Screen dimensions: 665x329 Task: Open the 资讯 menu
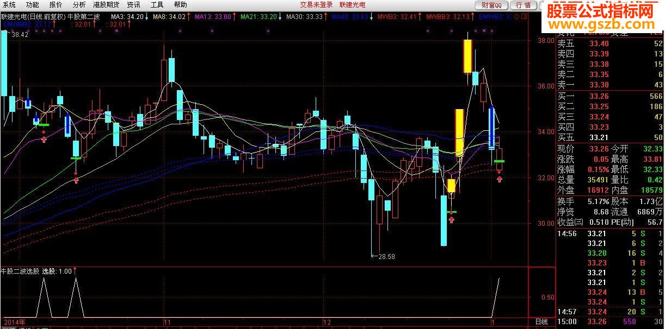pyautogui.click(x=133, y=4)
